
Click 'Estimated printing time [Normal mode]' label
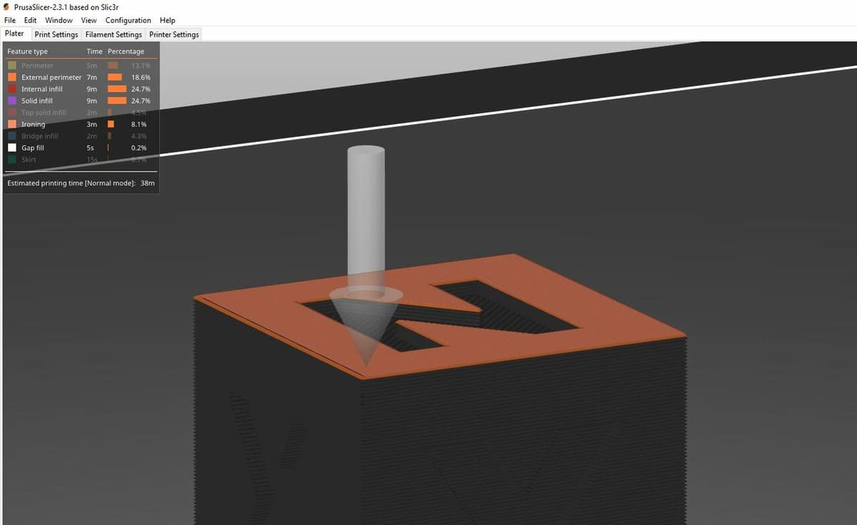(x=71, y=183)
